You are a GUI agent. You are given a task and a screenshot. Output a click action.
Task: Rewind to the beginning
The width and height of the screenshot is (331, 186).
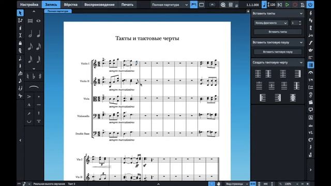[x=280, y=5]
